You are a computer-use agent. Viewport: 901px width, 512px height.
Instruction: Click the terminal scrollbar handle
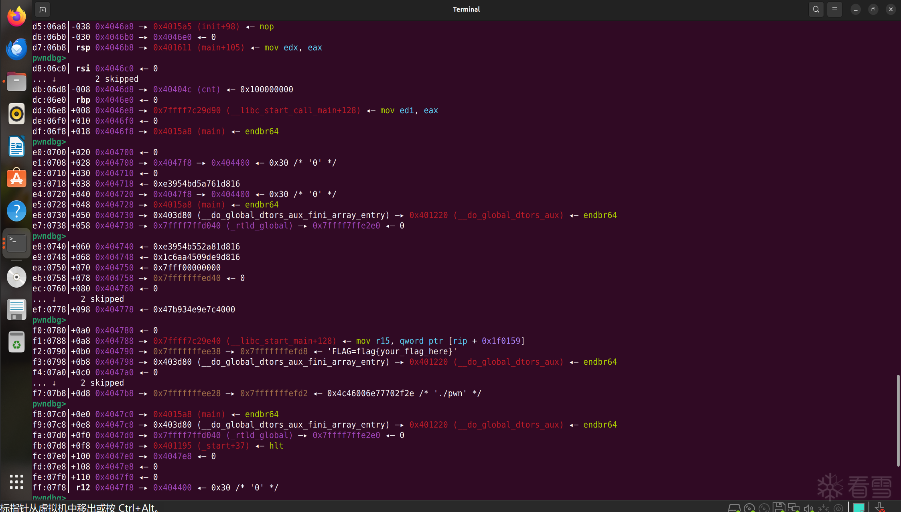[x=898, y=420]
